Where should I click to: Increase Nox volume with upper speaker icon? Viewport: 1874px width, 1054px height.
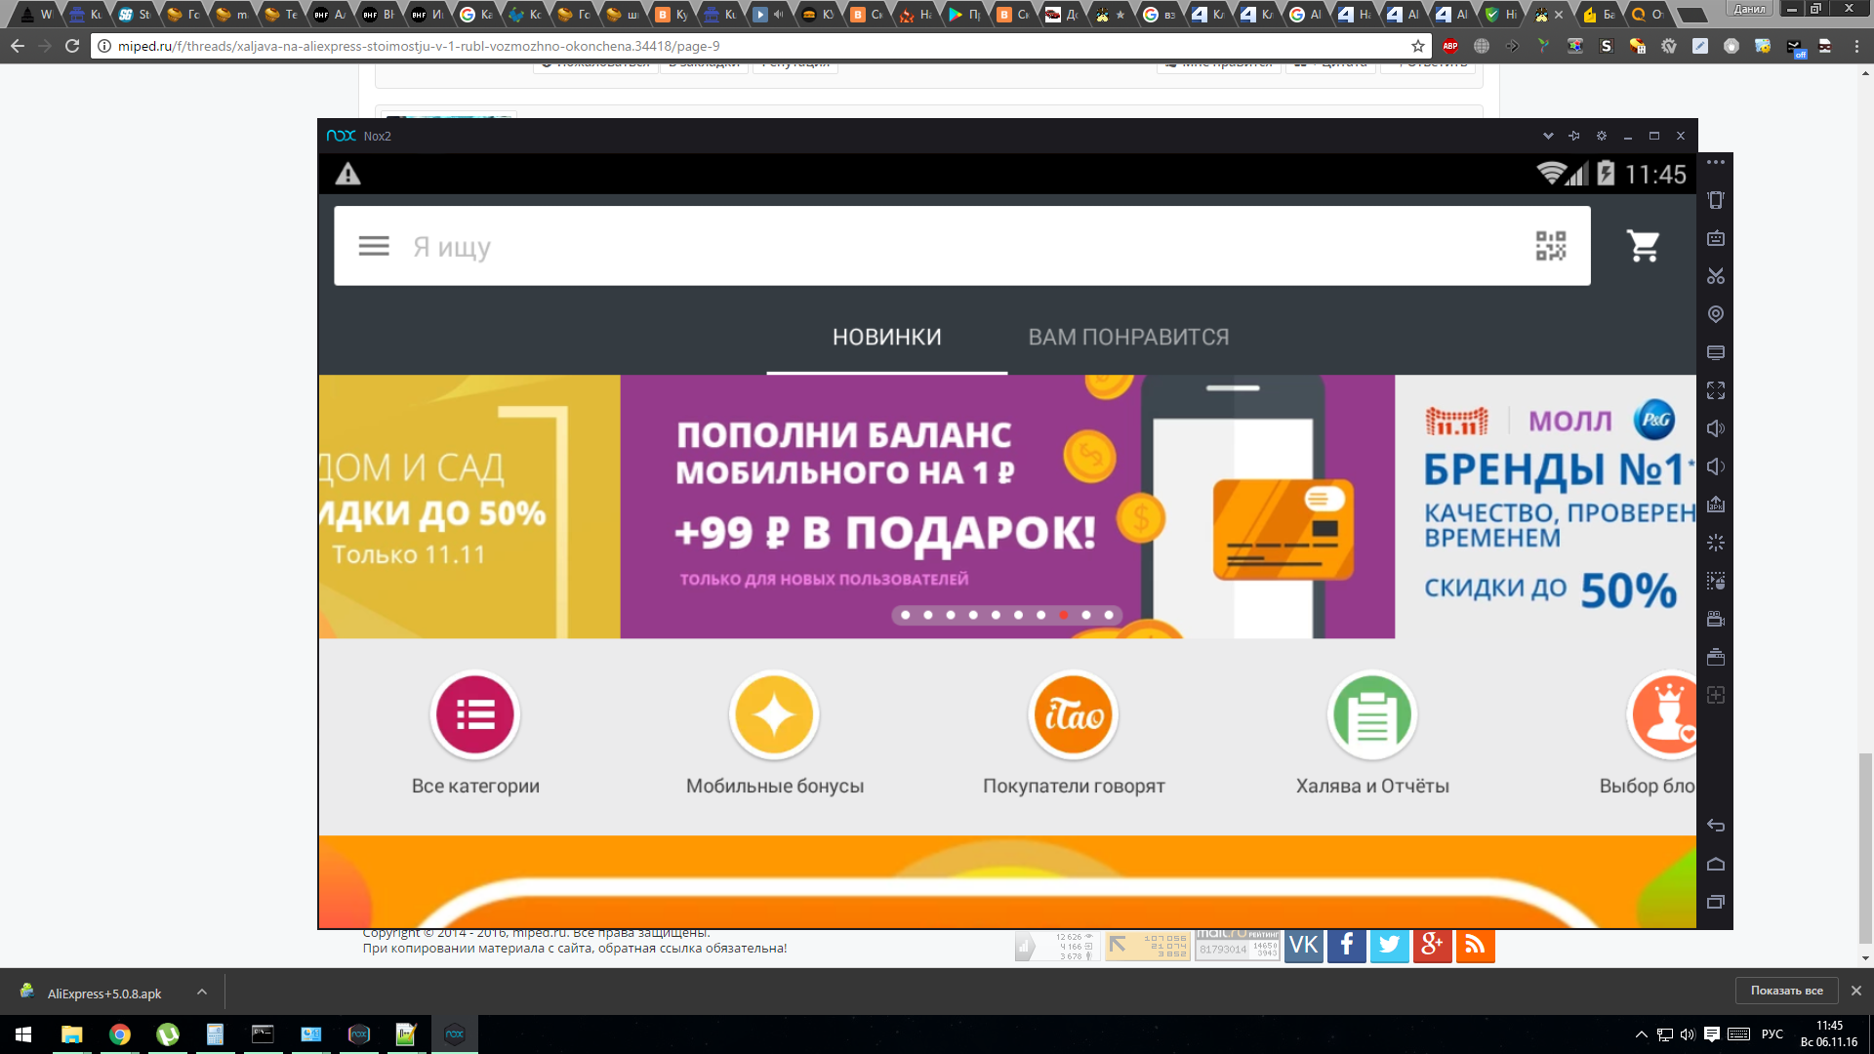1716,428
